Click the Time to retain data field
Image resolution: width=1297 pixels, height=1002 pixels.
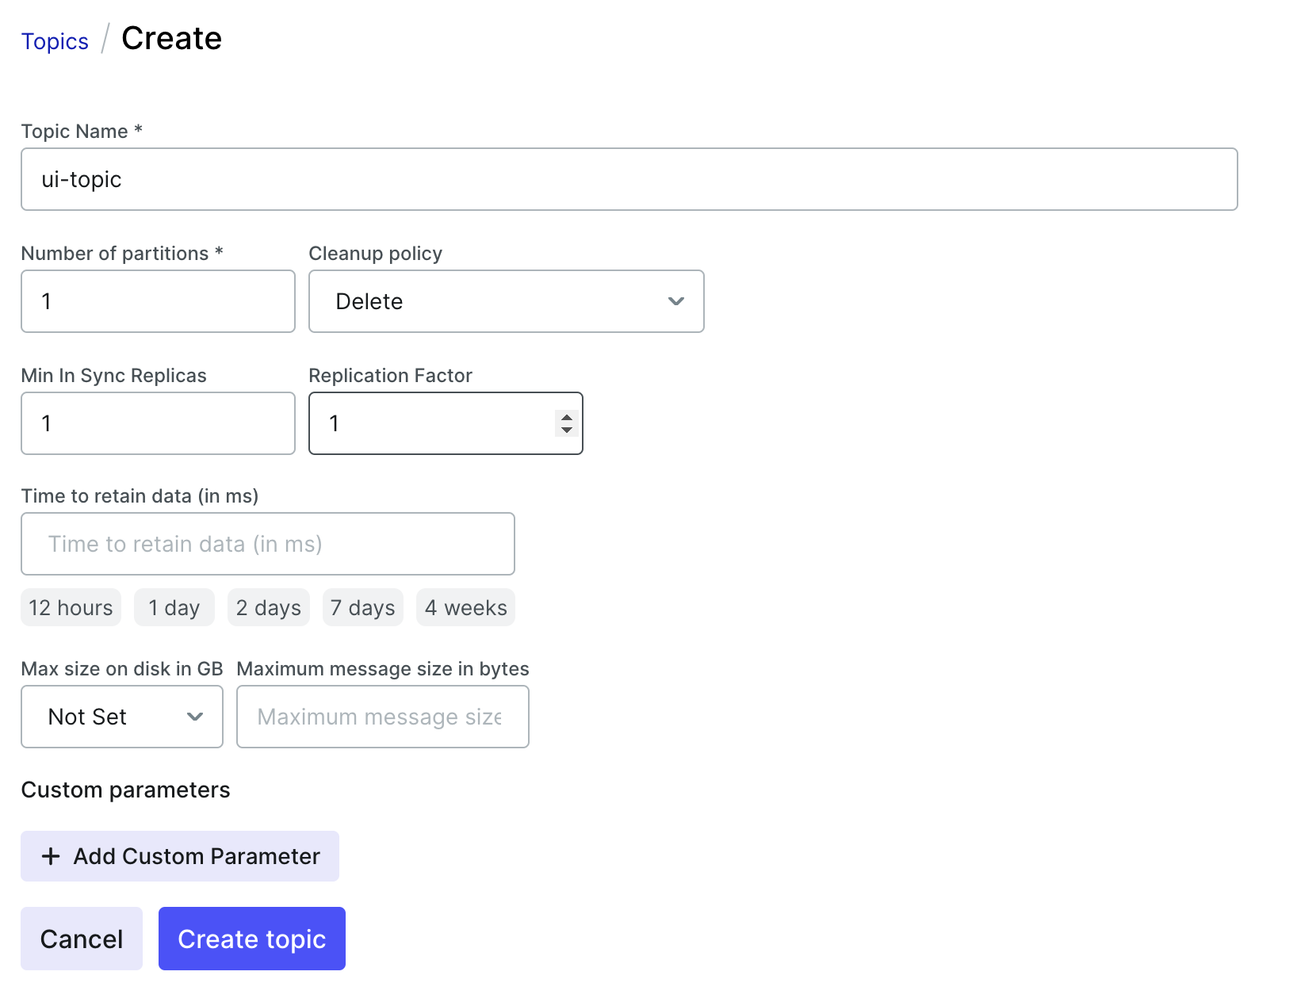click(268, 544)
